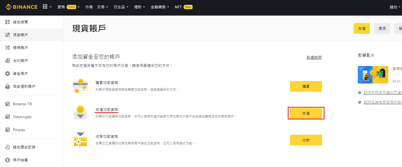Open Pexpay in the sidebar
Viewport: 402px width, 167px height.
point(32,130)
